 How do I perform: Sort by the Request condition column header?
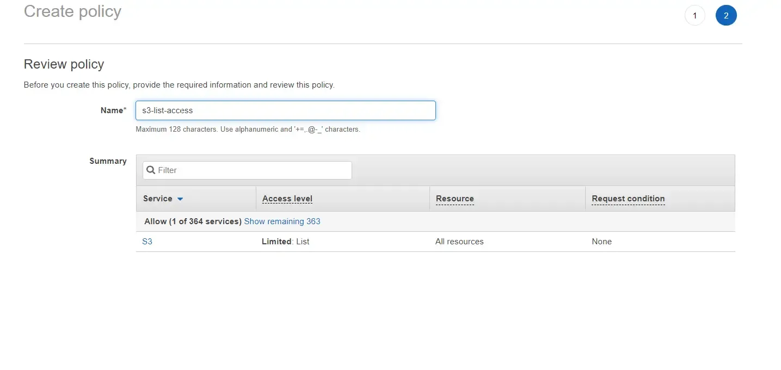click(x=628, y=198)
